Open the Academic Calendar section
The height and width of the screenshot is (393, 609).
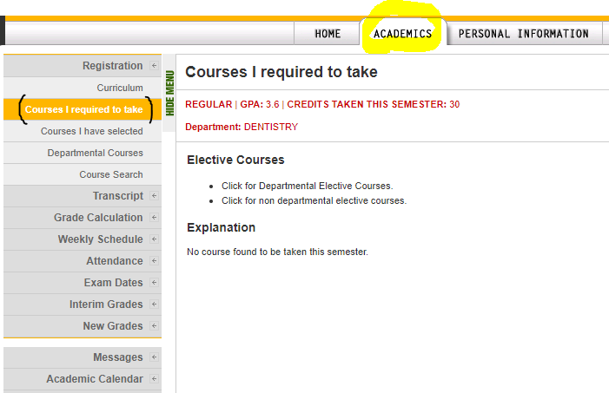(x=83, y=379)
